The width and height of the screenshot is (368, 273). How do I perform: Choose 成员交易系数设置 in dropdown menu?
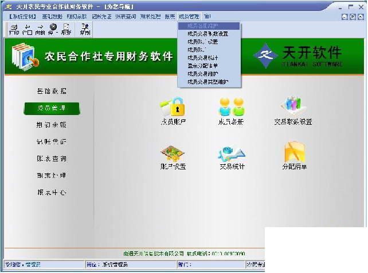209,34
